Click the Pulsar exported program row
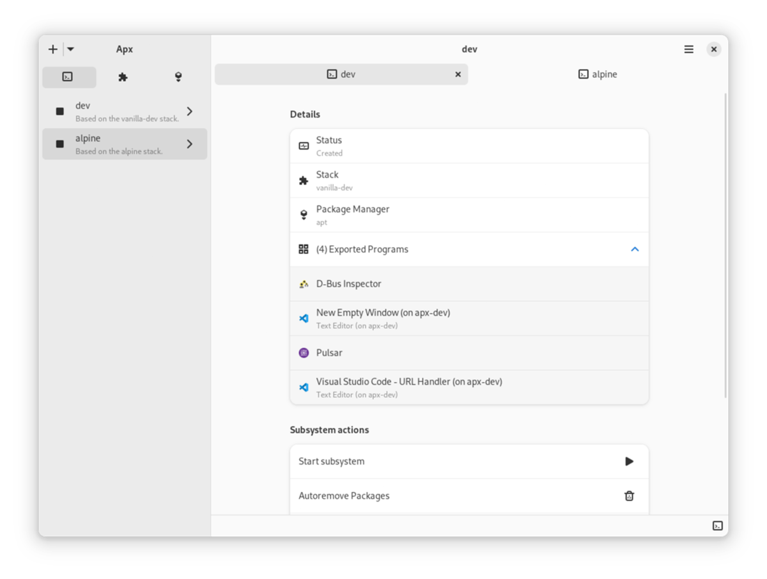 pyautogui.click(x=469, y=353)
